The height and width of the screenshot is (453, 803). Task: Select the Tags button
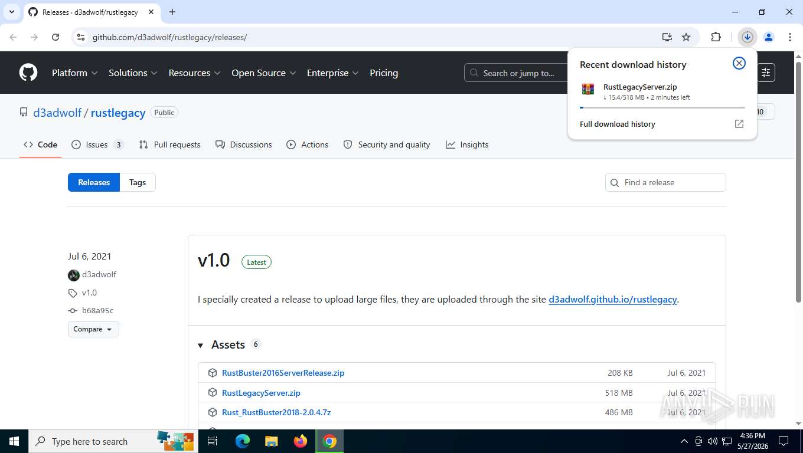pos(138,182)
